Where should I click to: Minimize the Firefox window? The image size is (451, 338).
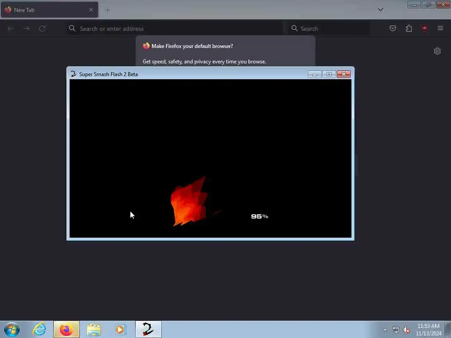click(x=414, y=4)
